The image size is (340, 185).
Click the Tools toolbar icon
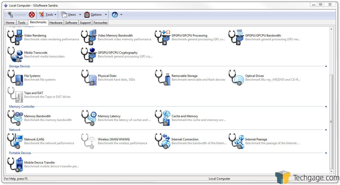[x=42, y=15]
